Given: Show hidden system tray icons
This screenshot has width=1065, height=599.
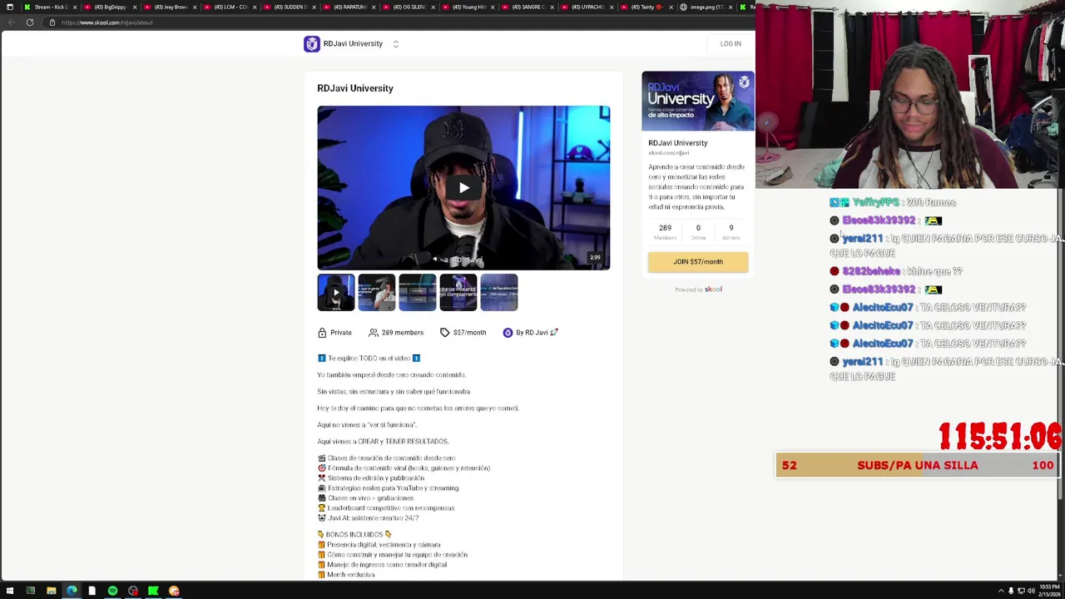Looking at the screenshot, I should [x=1001, y=591].
